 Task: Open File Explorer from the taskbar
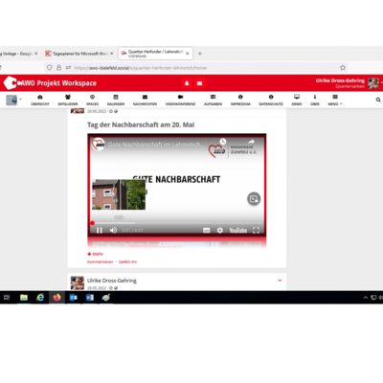coord(24,298)
